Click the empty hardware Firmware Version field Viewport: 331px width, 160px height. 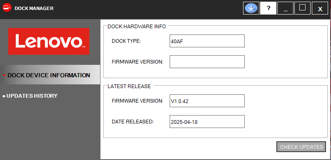click(207, 62)
